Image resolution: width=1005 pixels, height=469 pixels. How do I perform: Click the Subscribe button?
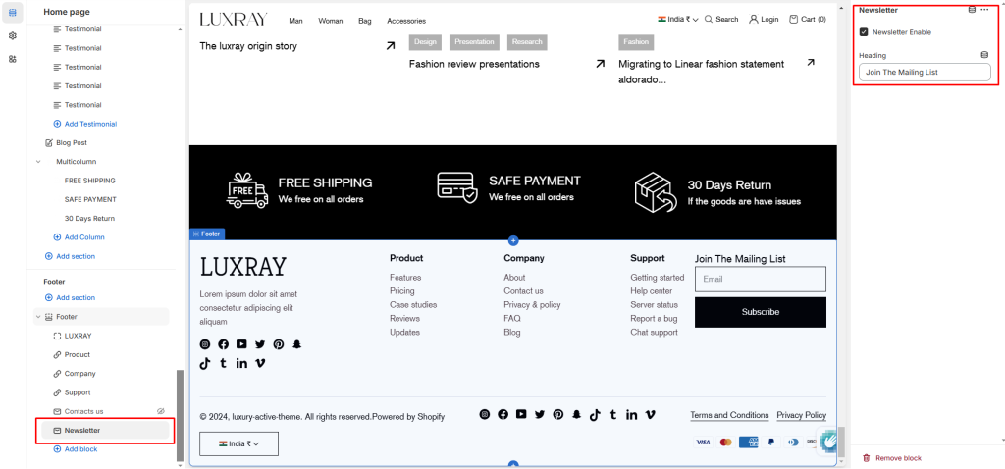point(761,312)
